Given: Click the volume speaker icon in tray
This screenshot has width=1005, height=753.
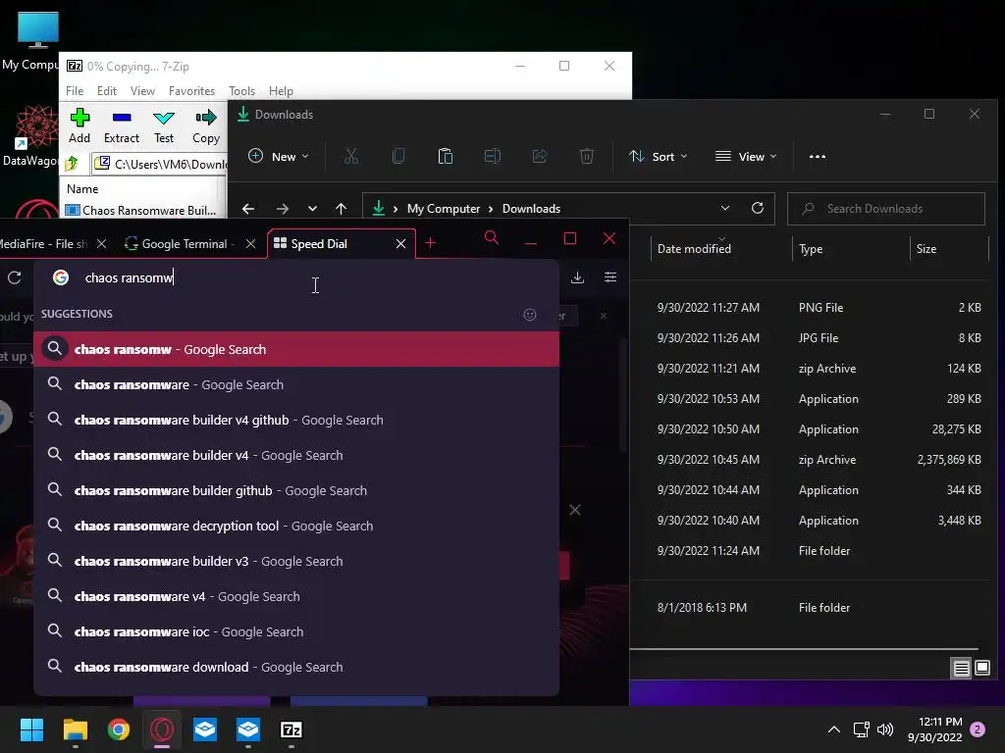Looking at the screenshot, I should (x=885, y=729).
